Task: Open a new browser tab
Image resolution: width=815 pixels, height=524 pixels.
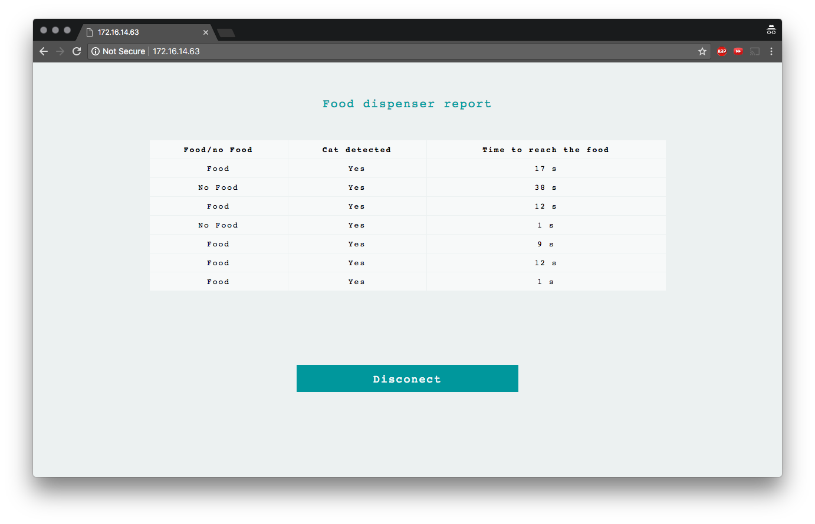Action: click(226, 34)
